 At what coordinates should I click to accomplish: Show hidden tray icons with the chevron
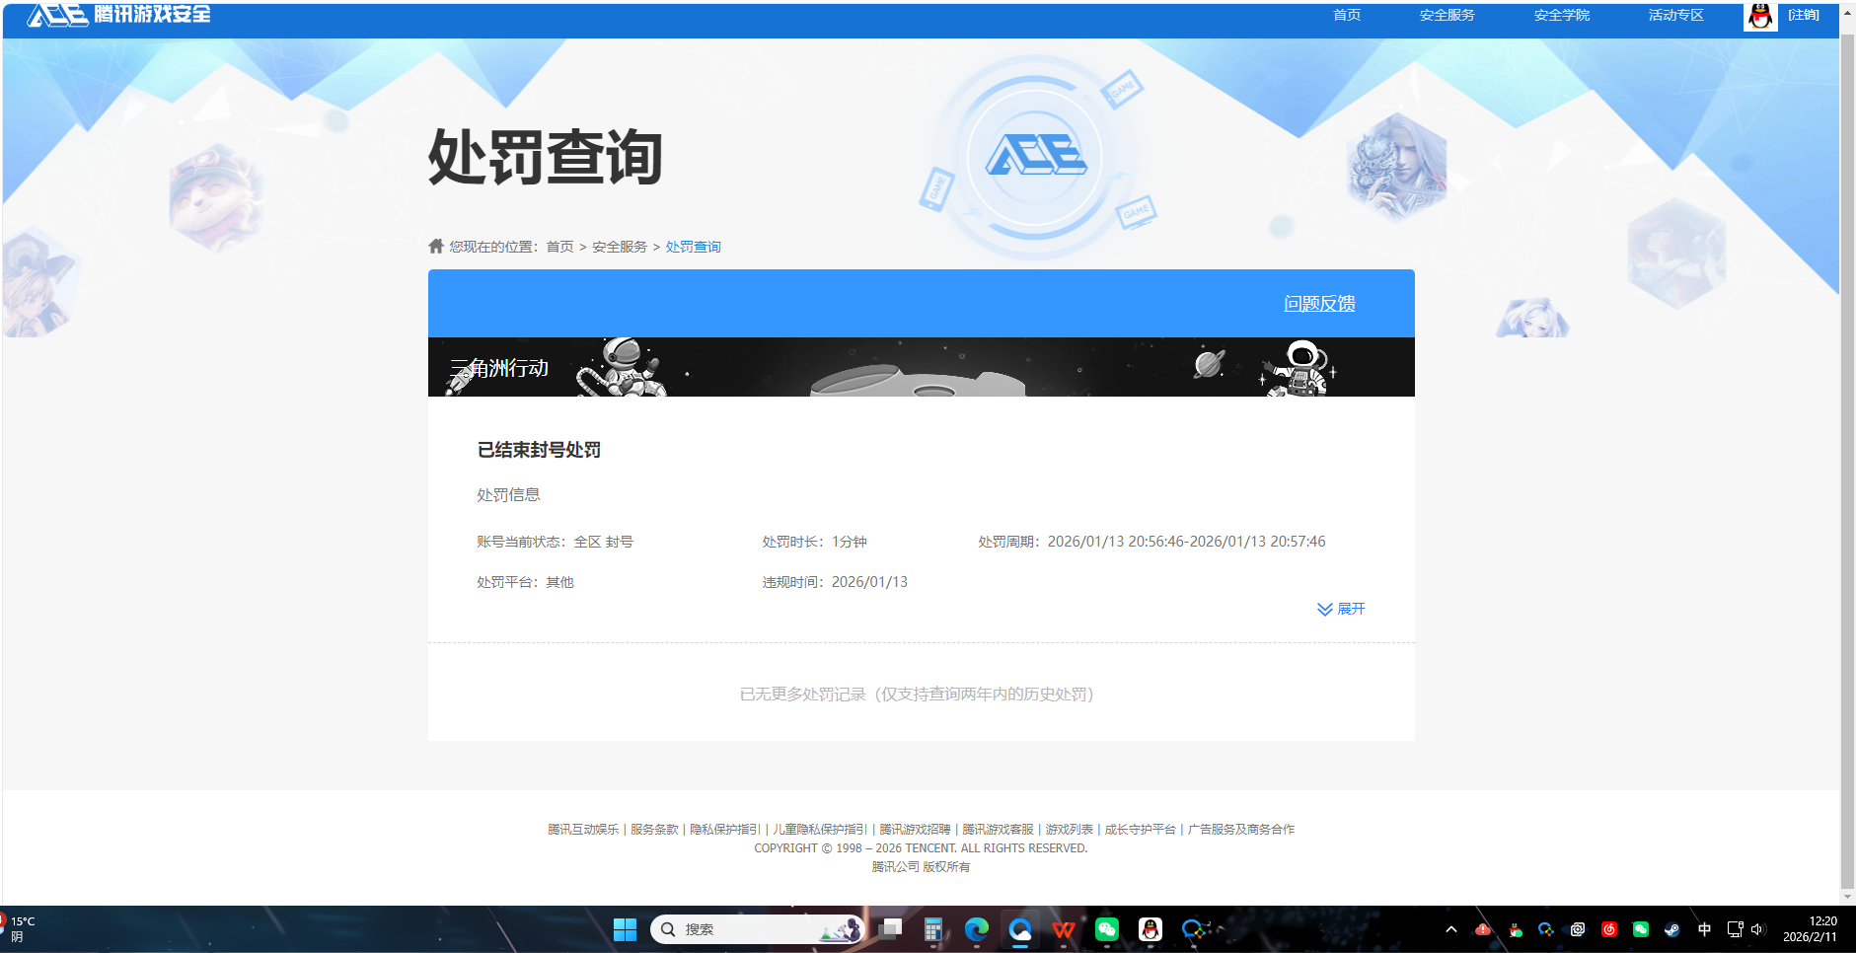1451,928
